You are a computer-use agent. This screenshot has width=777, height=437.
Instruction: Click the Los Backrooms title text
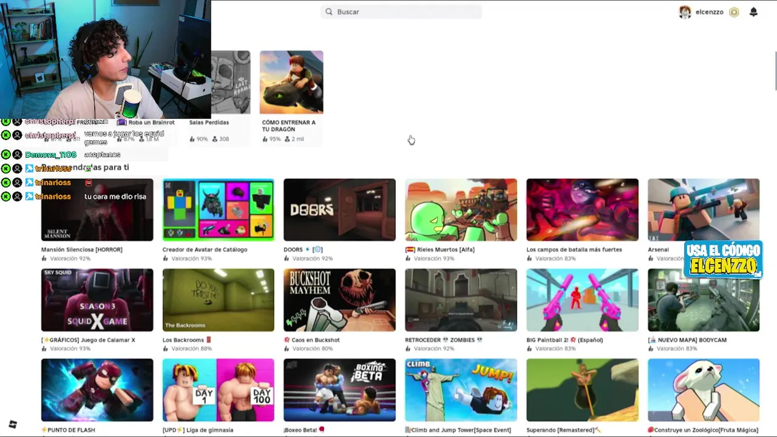pyautogui.click(x=187, y=340)
